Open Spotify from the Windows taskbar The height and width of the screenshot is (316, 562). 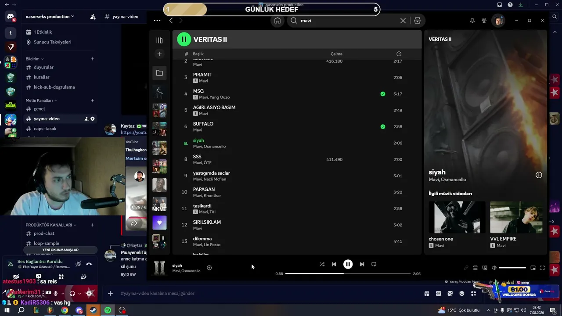[108, 310]
